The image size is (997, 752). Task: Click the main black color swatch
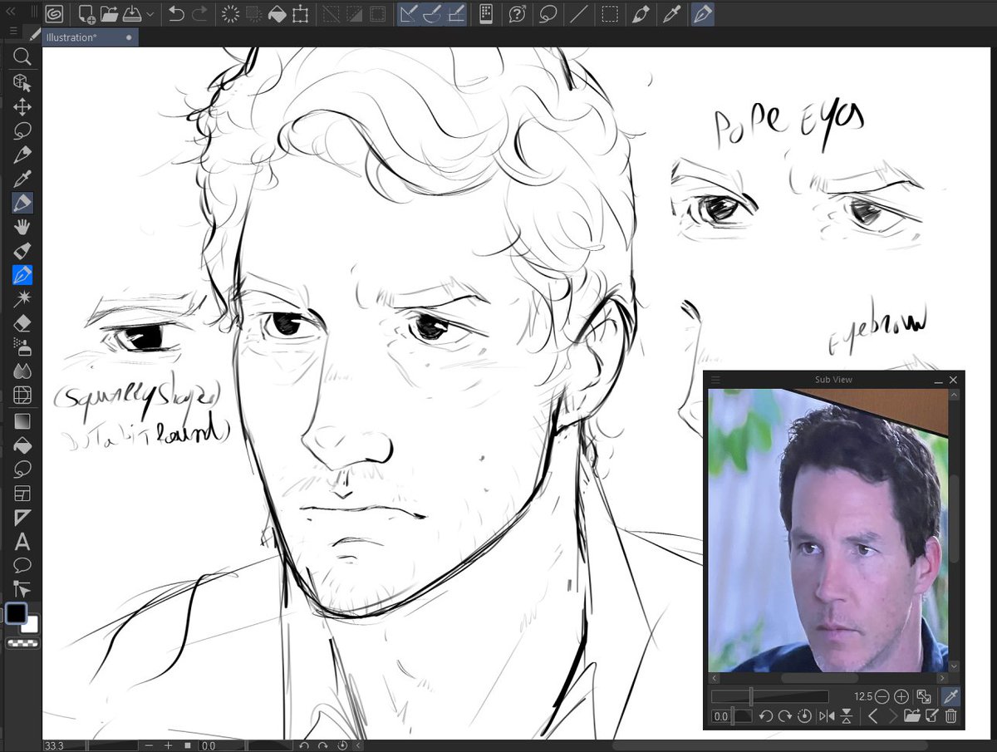coord(17,613)
